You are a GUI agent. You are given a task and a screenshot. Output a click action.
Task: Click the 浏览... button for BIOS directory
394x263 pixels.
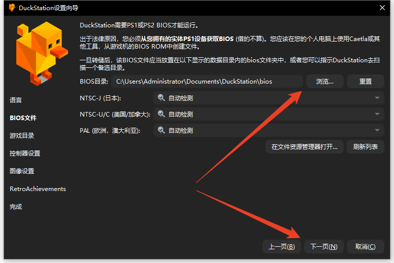coord(324,82)
